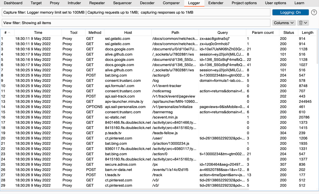This screenshot has height=194, width=319.
Task: Click the Capture filter bar
Action: coord(136,12)
